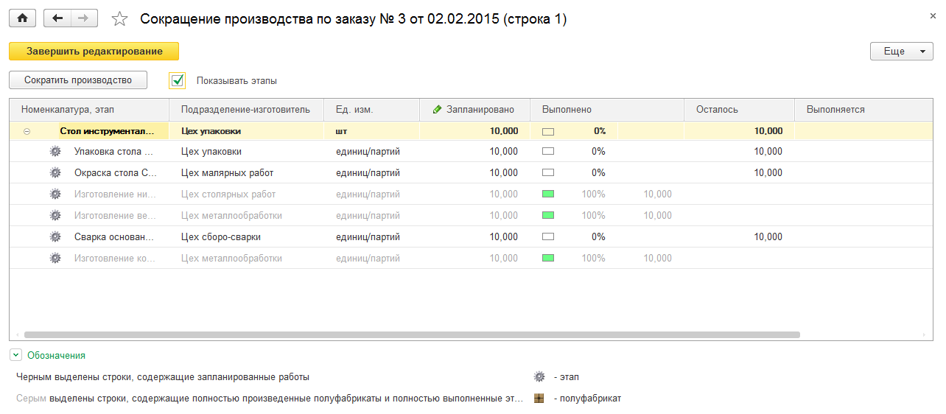Click gear icon of Окраска стола row
The image size is (946, 414).
point(55,173)
